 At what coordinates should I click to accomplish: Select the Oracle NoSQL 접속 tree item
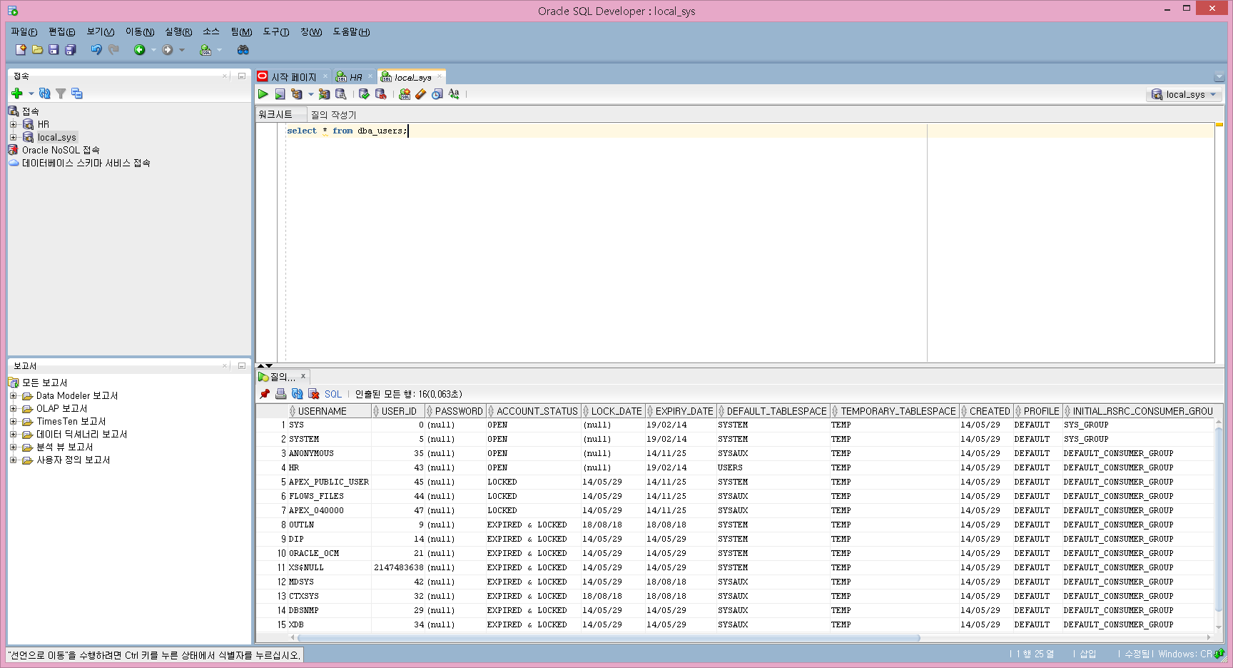tap(61, 150)
